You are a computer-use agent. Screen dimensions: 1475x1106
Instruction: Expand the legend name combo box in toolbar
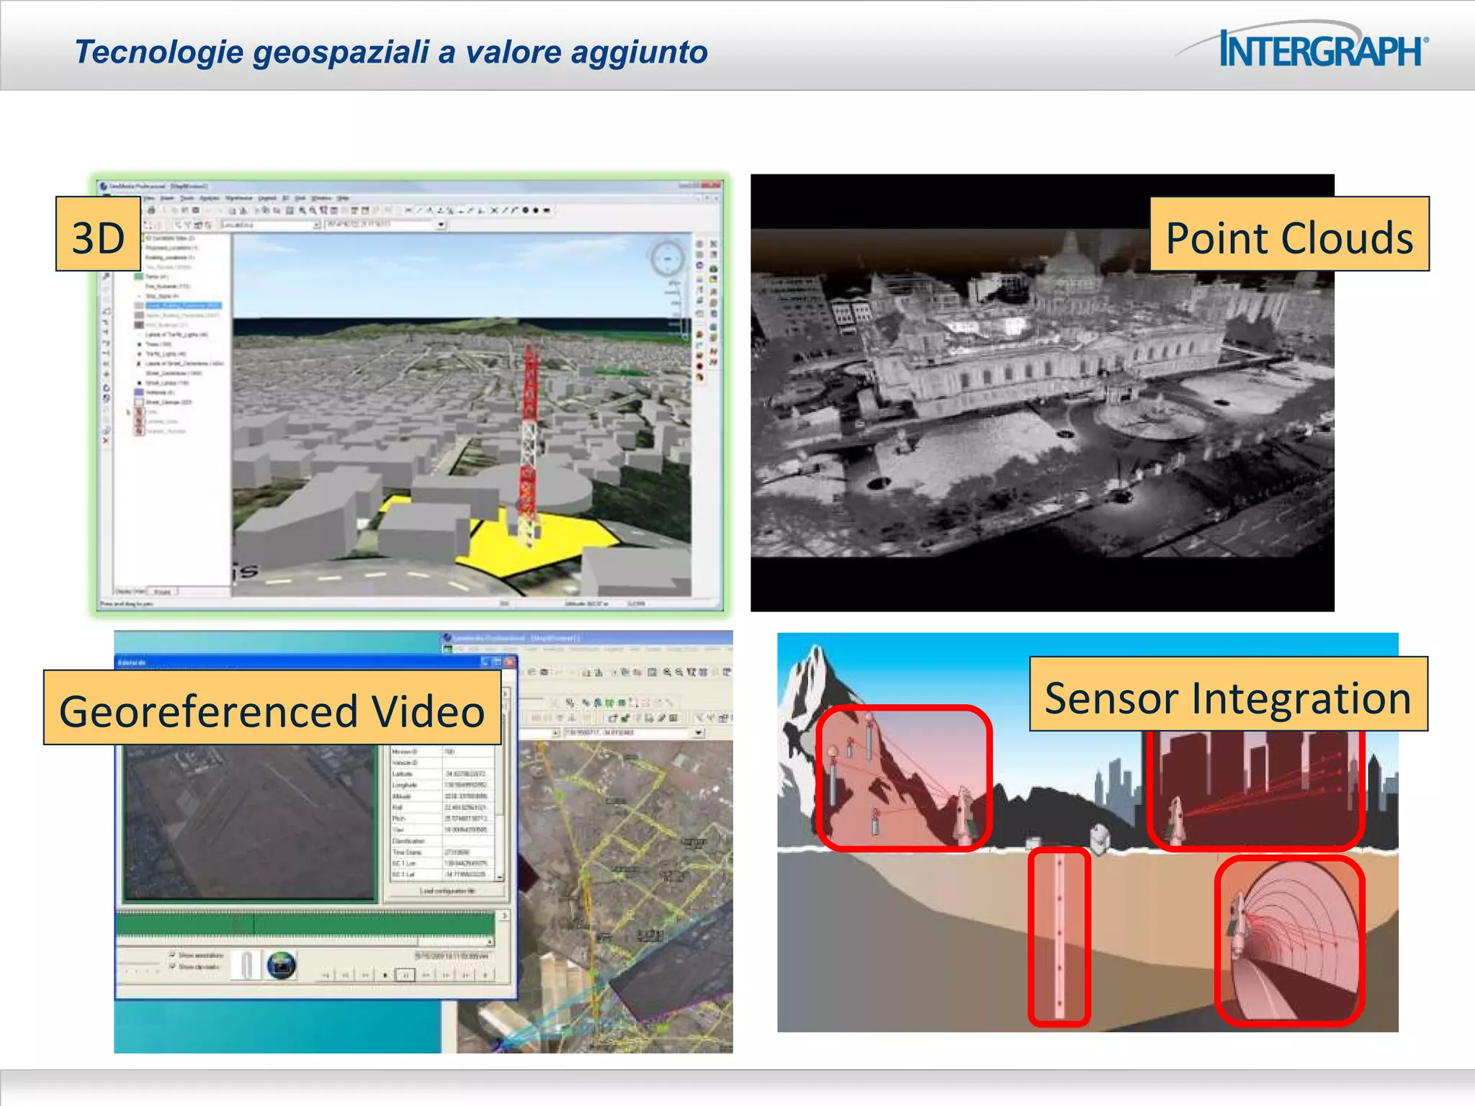coord(316,225)
